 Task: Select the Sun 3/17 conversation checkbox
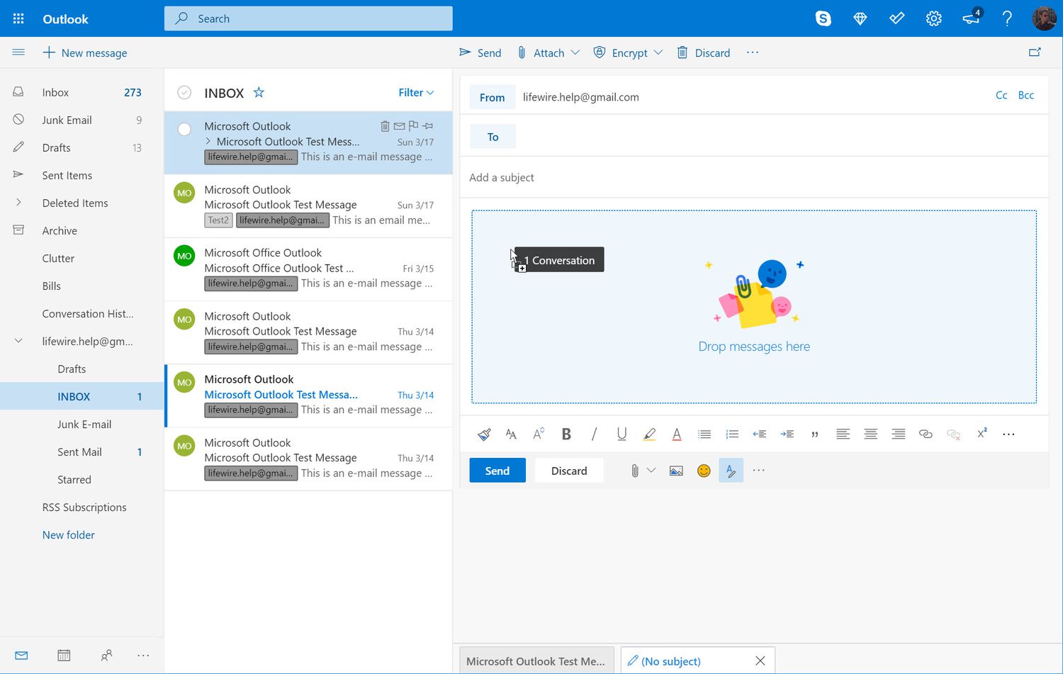pos(184,129)
